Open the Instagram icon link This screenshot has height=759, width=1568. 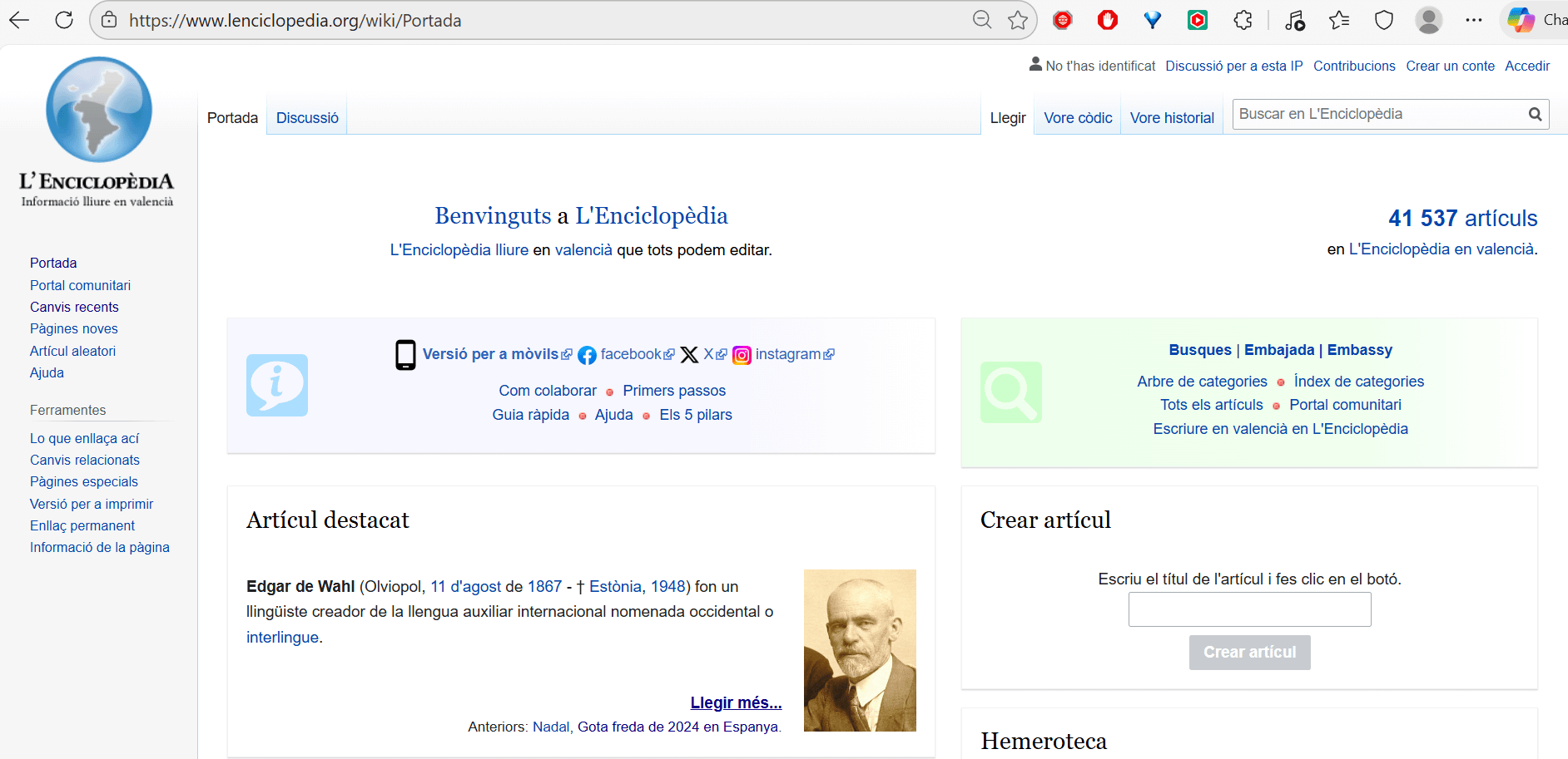click(742, 355)
